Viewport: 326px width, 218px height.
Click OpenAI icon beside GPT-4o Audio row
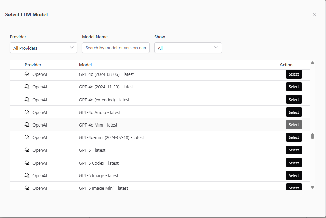pyautogui.click(x=27, y=112)
